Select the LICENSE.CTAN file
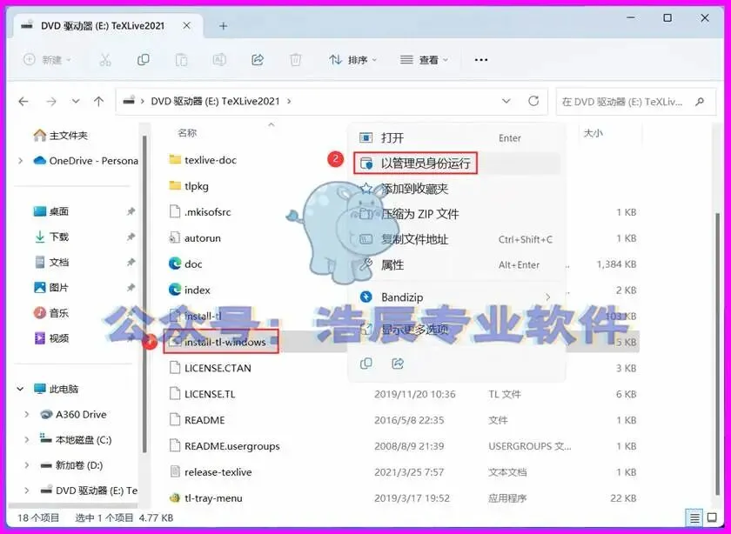This screenshot has width=731, height=534. 211,368
